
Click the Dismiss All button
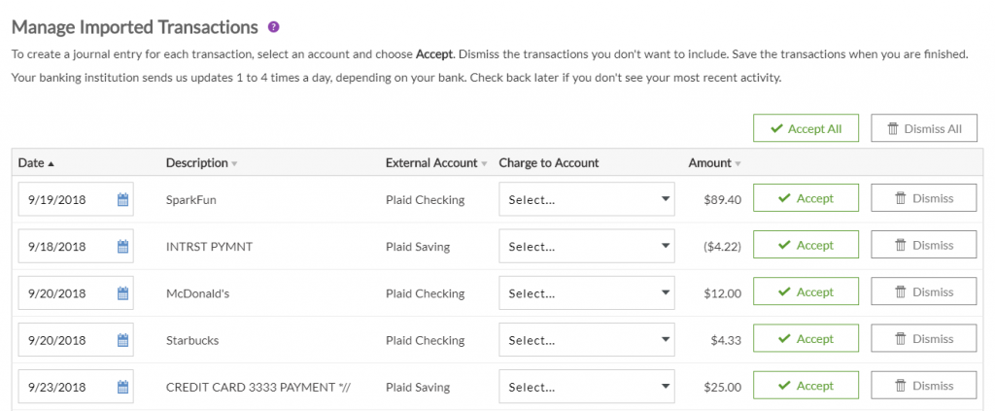coord(924,128)
